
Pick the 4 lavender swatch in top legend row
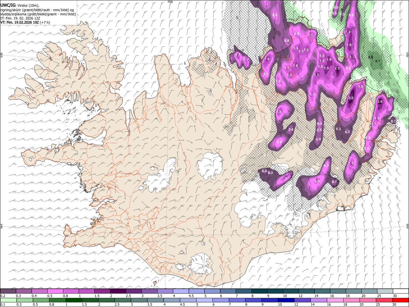[181, 291]
